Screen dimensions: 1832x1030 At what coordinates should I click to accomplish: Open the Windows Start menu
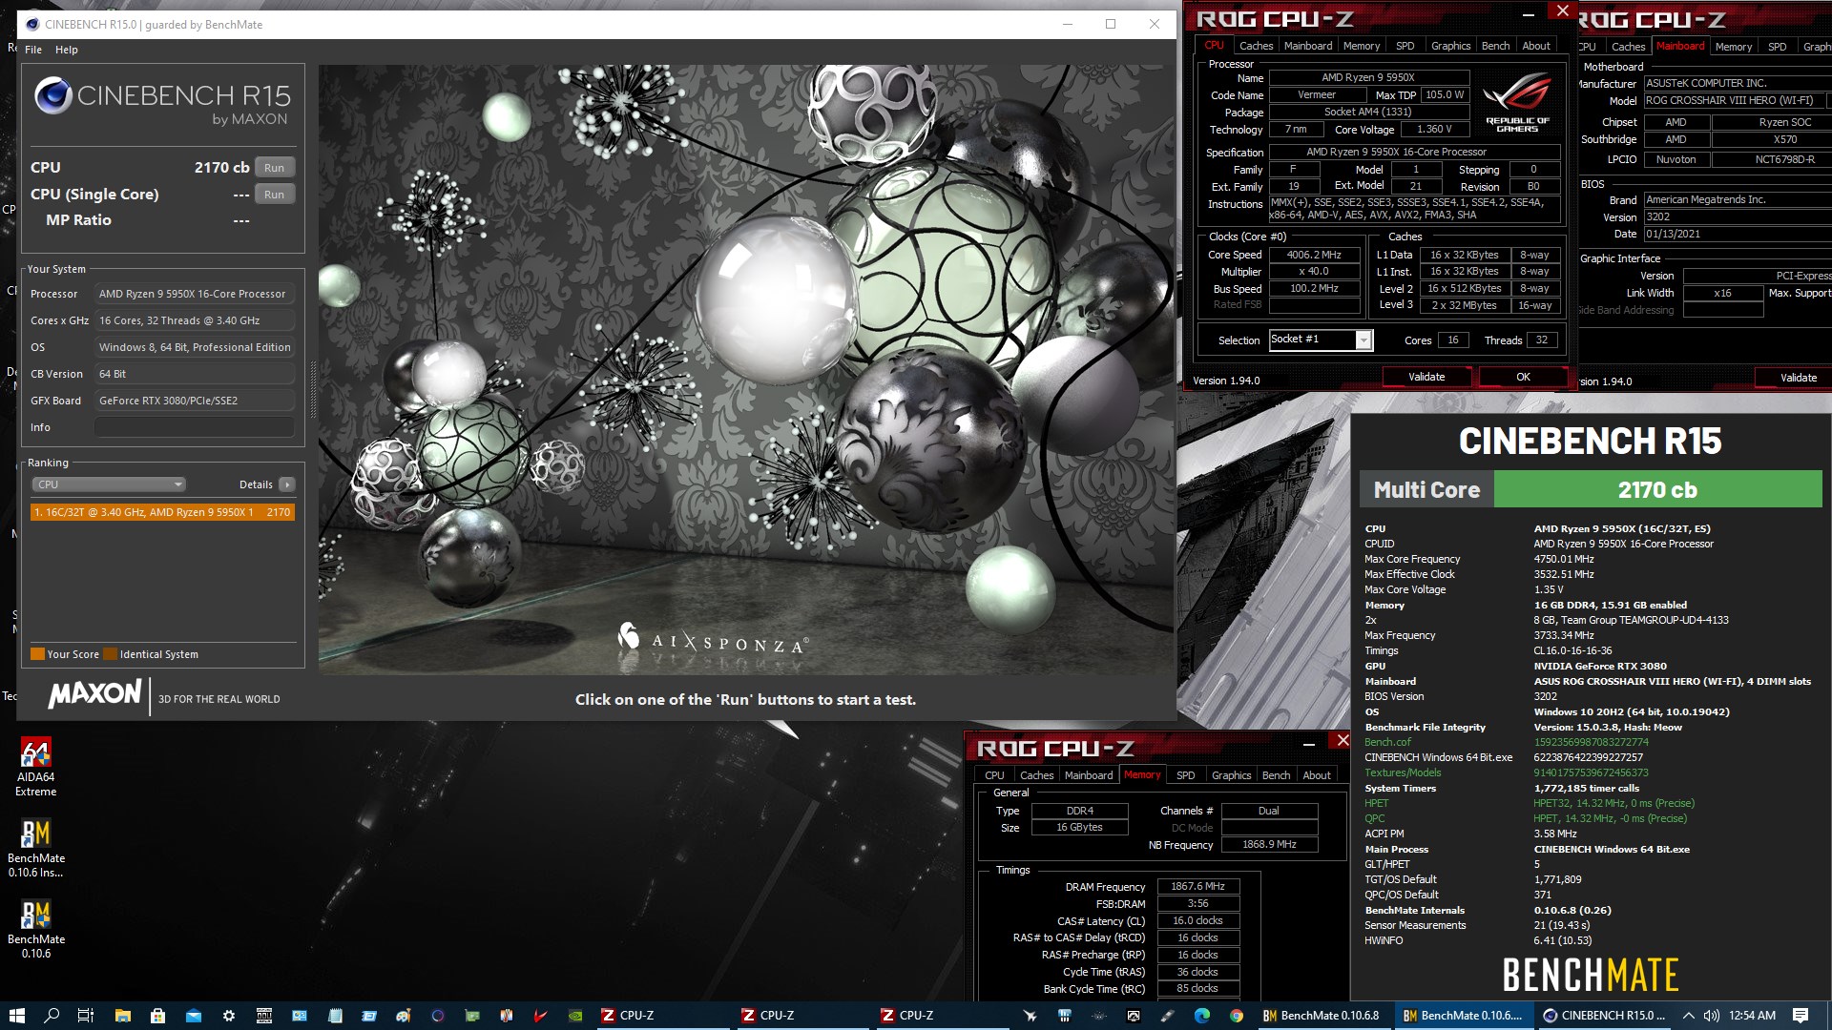pos(16,1016)
